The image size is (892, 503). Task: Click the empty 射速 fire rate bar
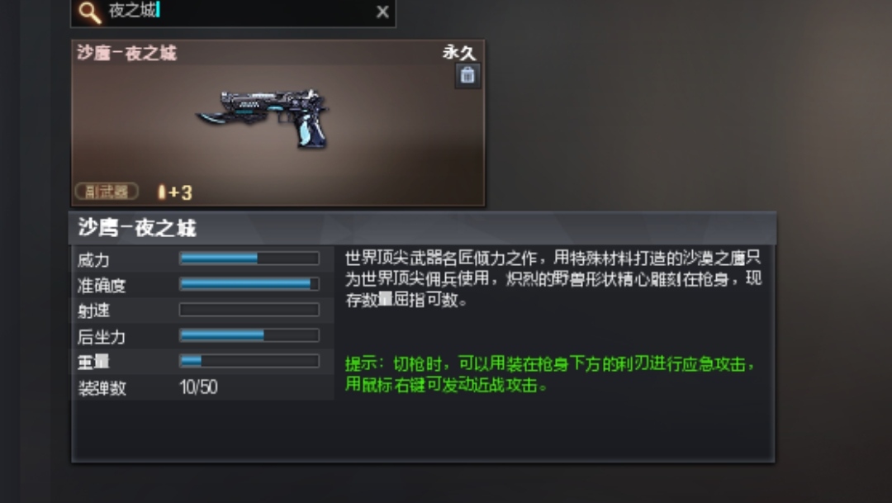click(x=249, y=310)
